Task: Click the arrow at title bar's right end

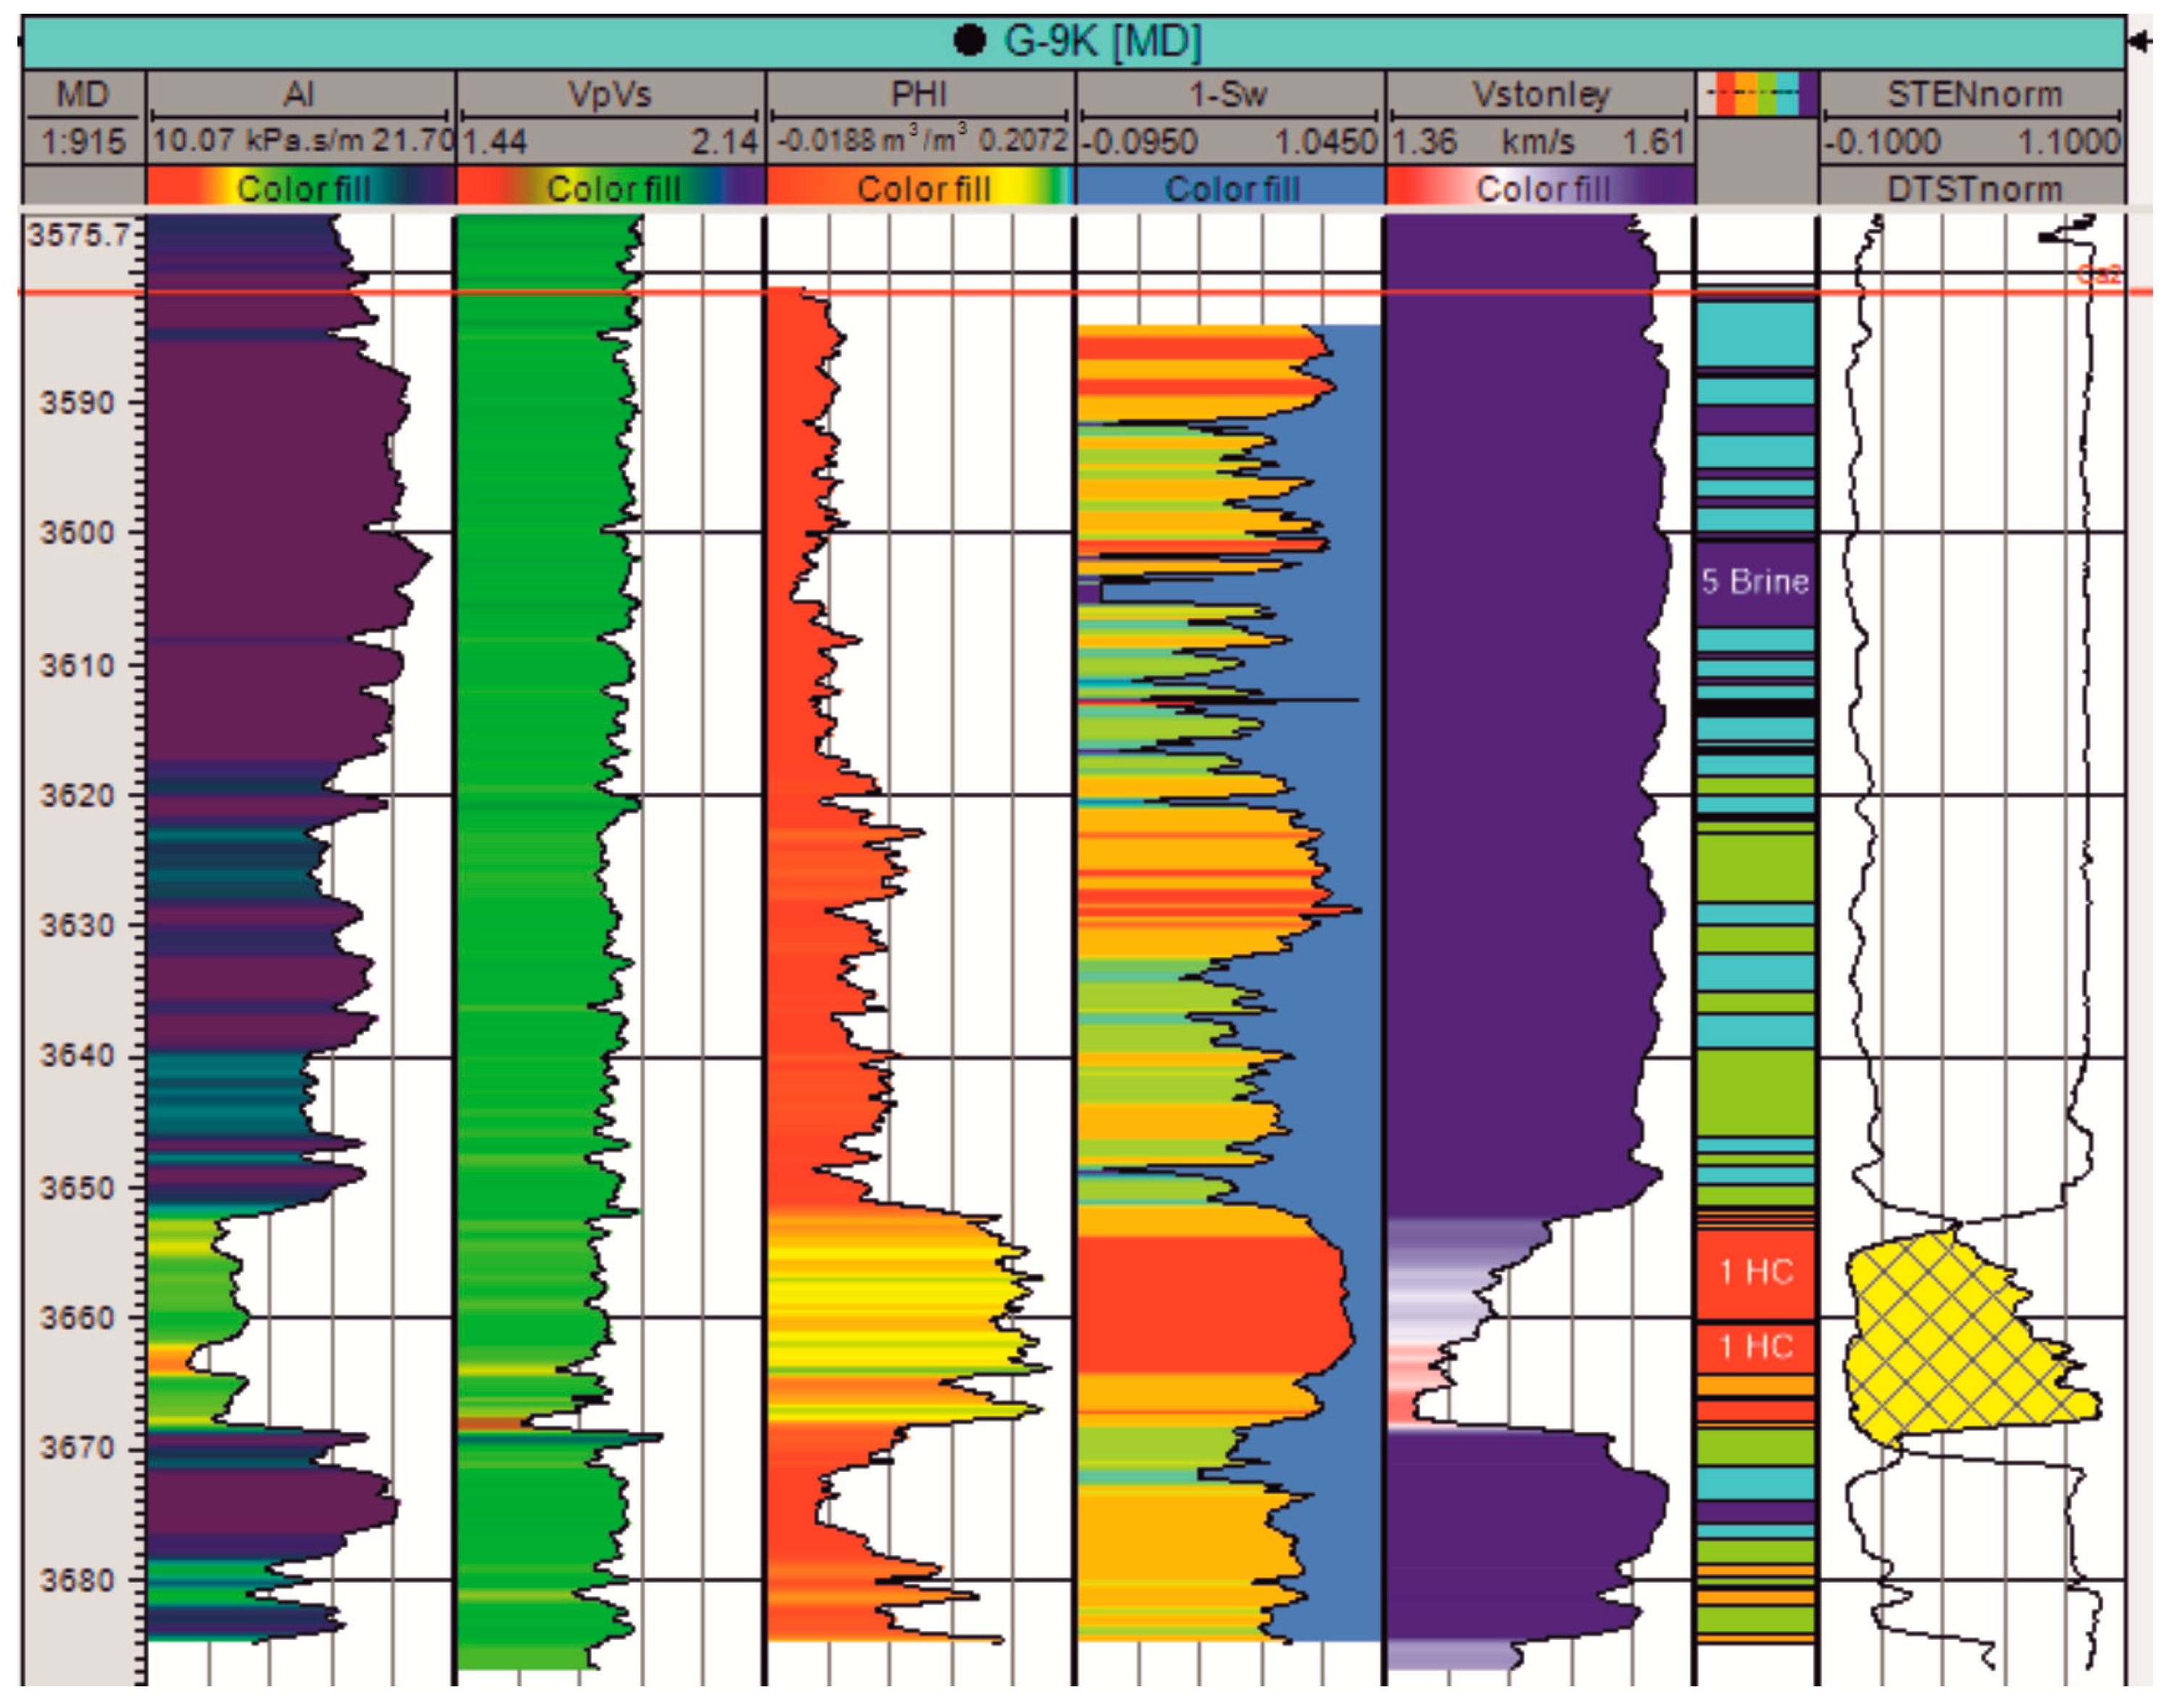Action: point(2140,41)
